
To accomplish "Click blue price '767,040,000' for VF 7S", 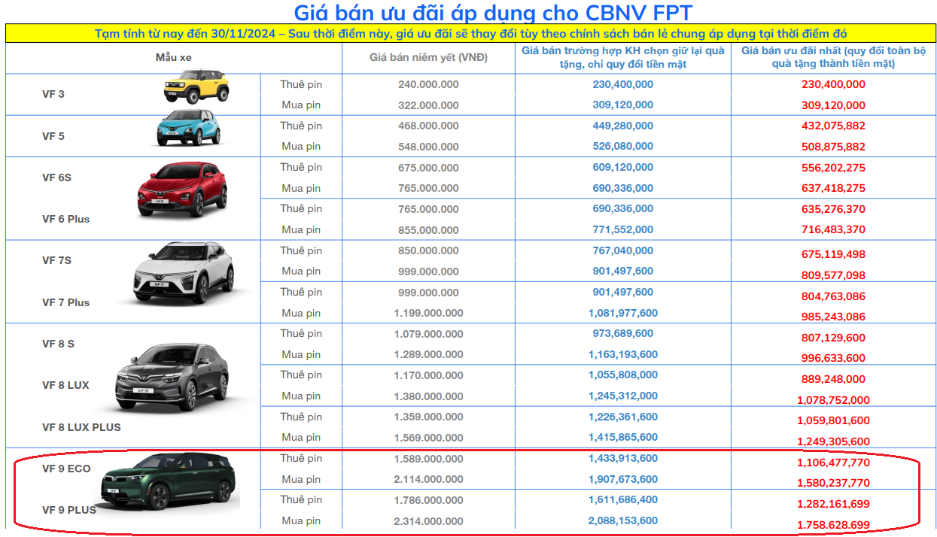I will [623, 250].
